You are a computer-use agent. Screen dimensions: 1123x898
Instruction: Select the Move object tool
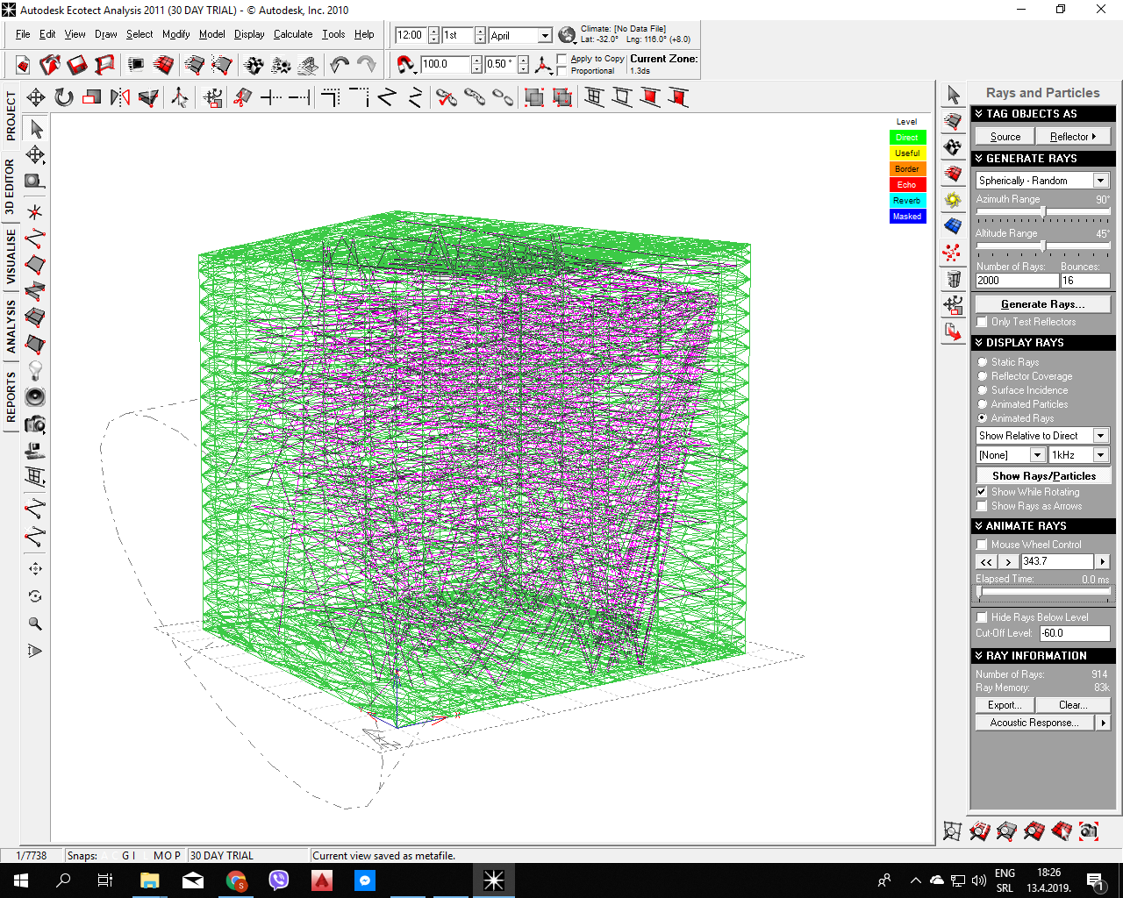(x=36, y=97)
